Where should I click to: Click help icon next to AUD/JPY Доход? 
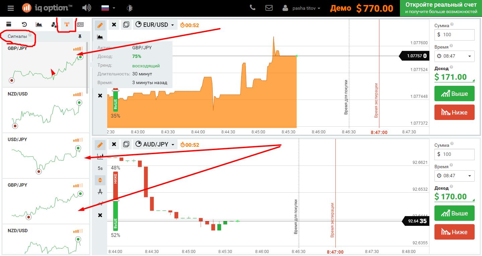click(x=451, y=187)
